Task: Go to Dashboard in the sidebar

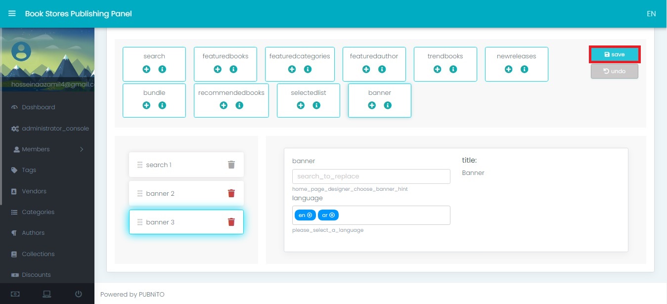Action: pyautogui.click(x=38, y=107)
